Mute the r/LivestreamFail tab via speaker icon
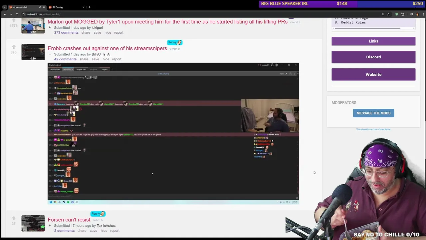Screen dimensions: 426x240 click(x=40, y=7)
